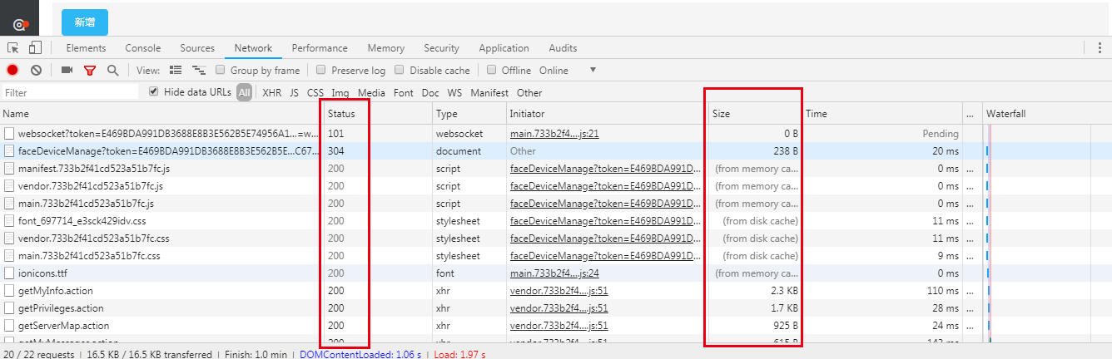The height and width of the screenshot is (359, 1112).
Task: Sort by the Name column header
Action: (161, 114)
